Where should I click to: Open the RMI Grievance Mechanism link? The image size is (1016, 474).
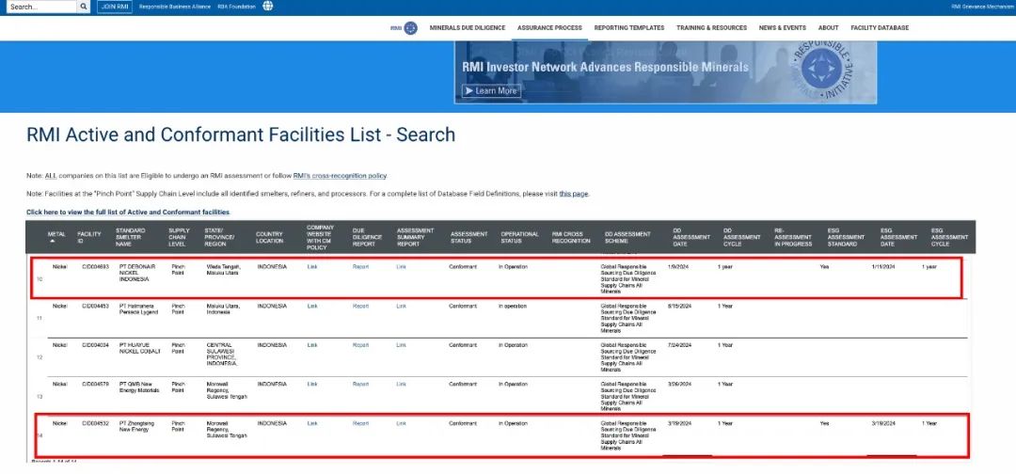pyautogui.click(x=982, y=7)
